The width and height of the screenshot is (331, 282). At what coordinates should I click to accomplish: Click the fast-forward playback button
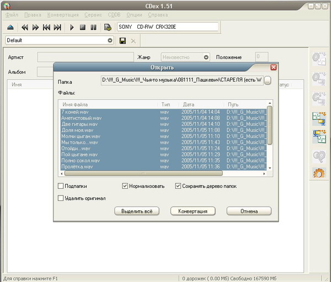[x=35, y=27]
